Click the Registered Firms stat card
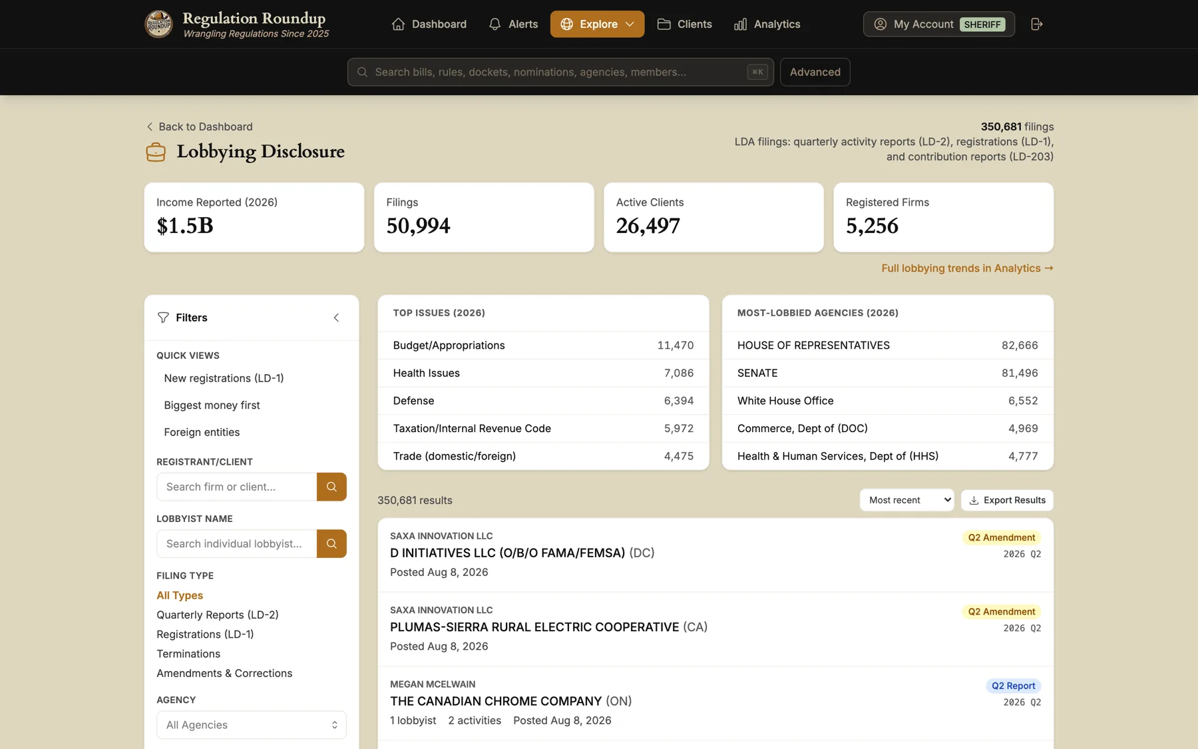The height and width of the screenshot is (749, 1198). point(943,217)
